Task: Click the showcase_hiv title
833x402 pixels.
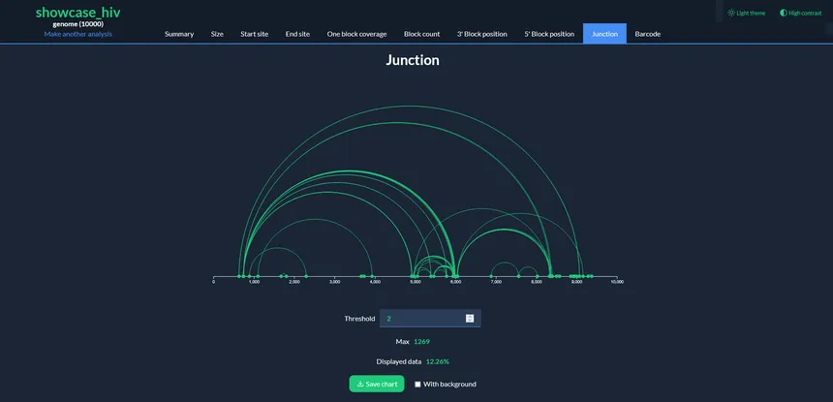Action: click(x=78, y=13)
